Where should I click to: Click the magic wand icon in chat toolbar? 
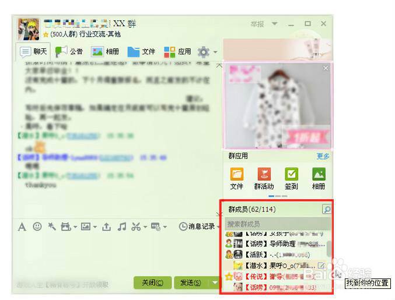click(52, 227)
